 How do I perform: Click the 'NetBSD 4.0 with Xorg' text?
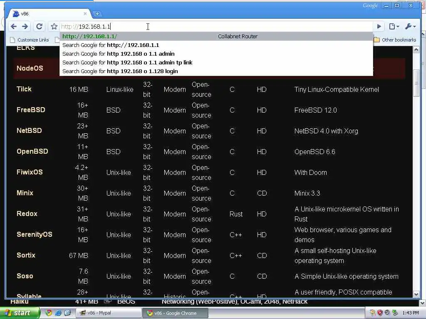tap(326, 131)
